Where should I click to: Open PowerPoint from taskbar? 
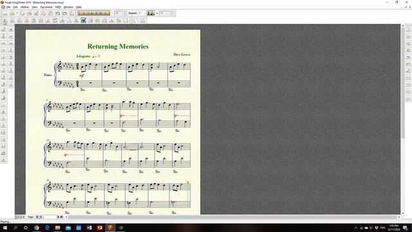(100, 227)
